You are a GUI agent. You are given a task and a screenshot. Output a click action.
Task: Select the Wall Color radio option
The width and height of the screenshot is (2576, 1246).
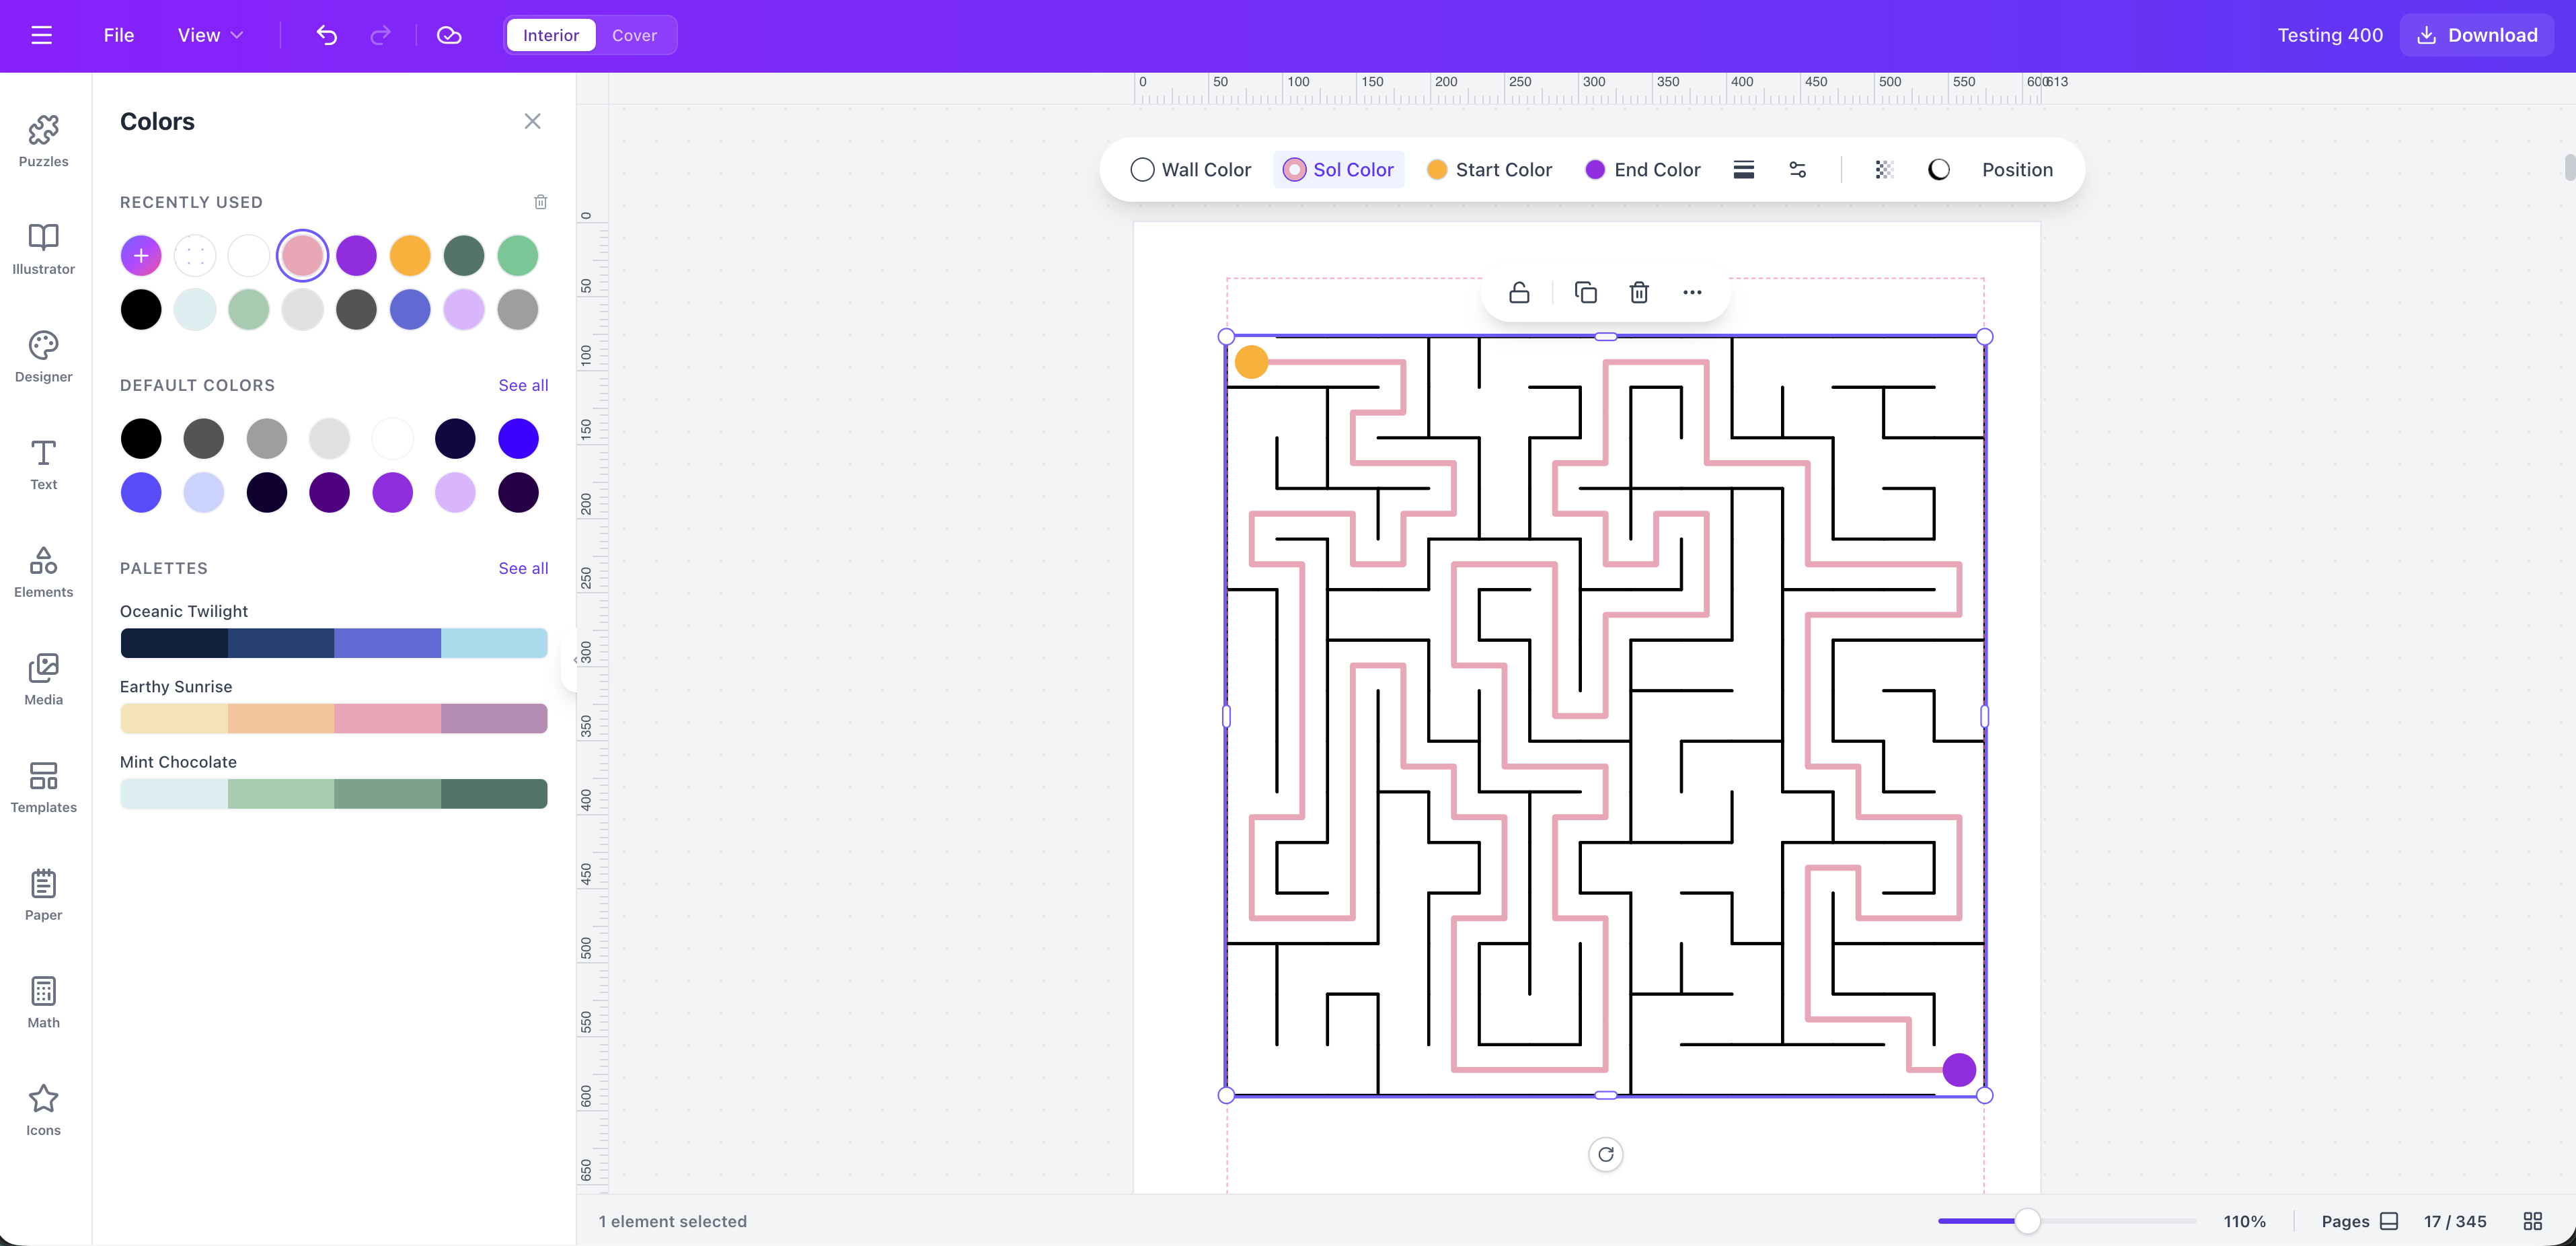pyautogui.click(x=1189, y=169)
